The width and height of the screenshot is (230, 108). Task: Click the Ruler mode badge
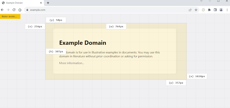tap(10, 16)
